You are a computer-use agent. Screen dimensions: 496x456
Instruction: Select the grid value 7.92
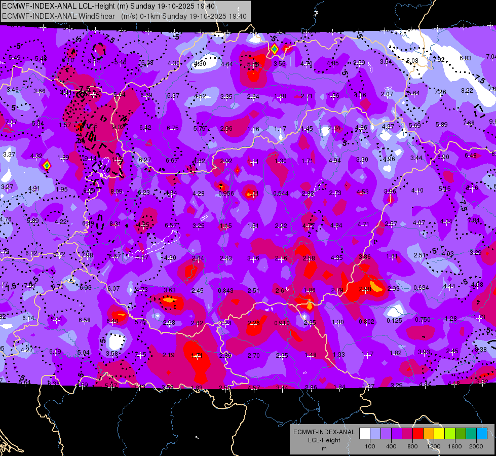(439, 59)
